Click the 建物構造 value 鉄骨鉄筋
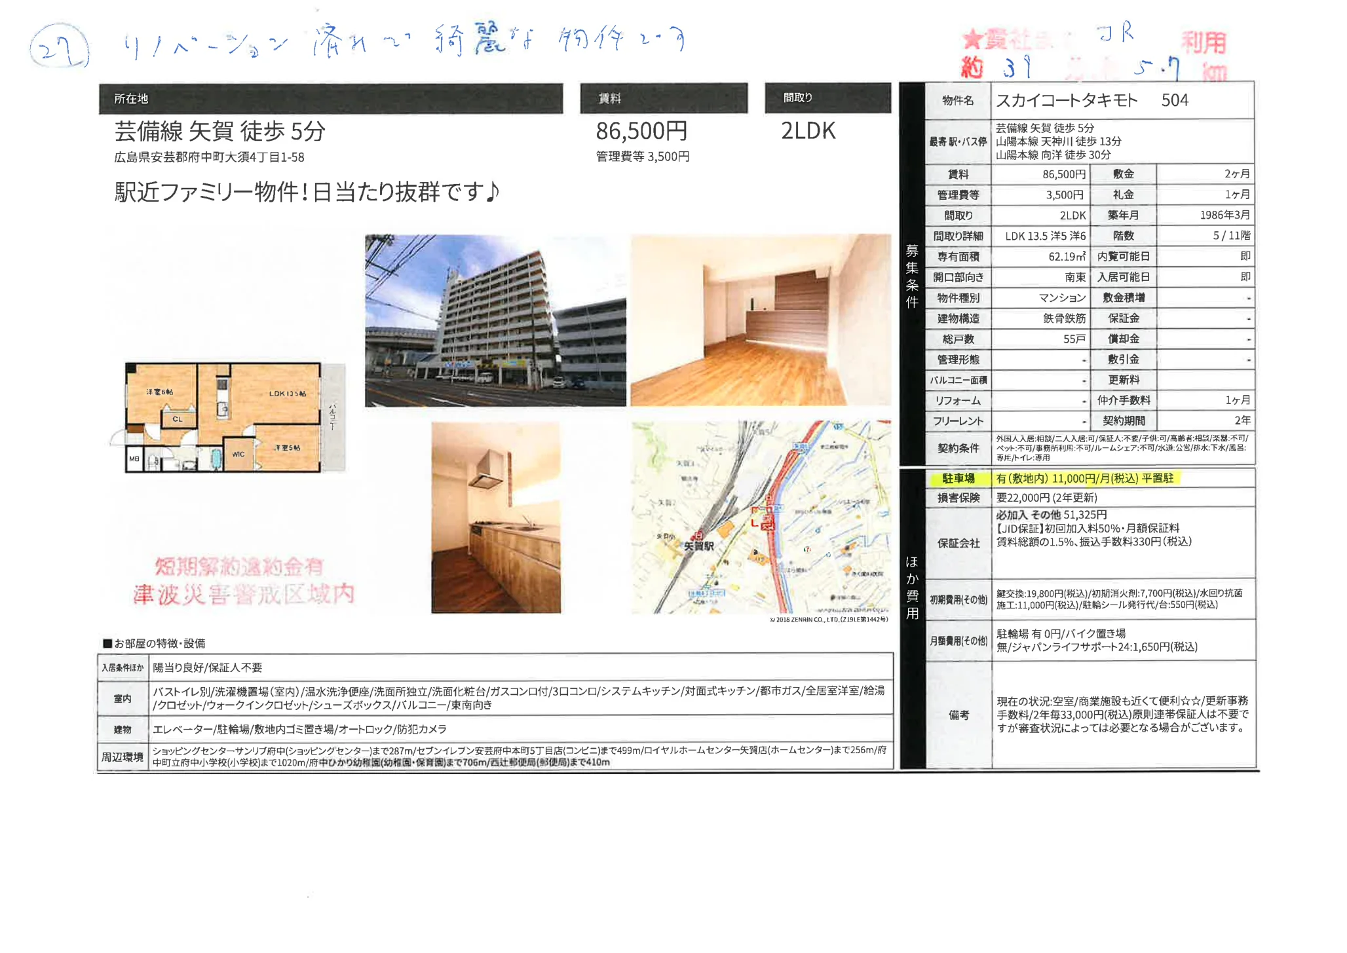Image resolution: width=1347 pixels, height=953 pixels. [1064, 318]
